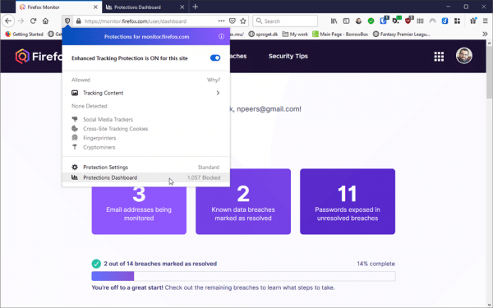Click the 14% complete text
The height and width of the screenshot is (308, 493).
coord(376,264)
